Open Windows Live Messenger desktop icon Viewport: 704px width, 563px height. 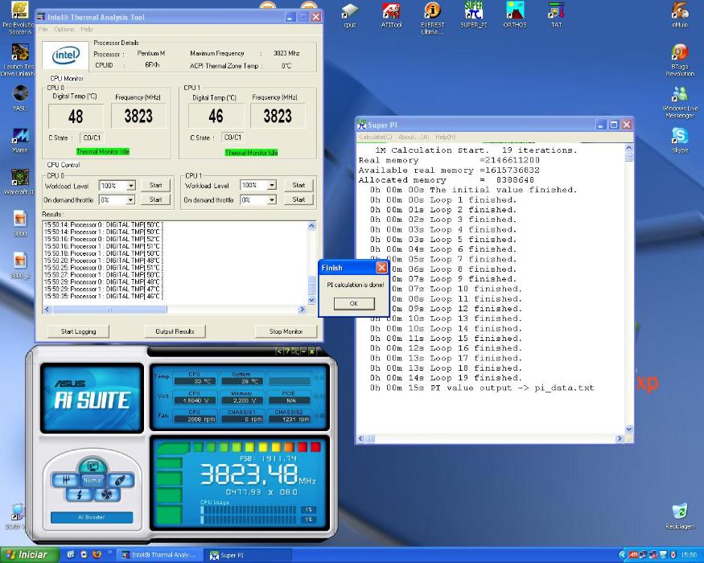click(680, 101)
